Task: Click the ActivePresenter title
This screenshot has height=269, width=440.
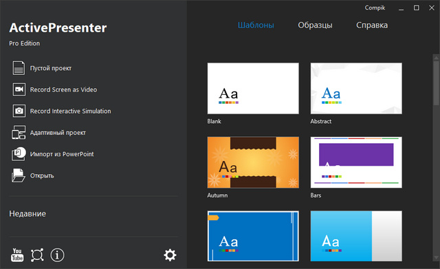Action: click(x=58, y=28)
